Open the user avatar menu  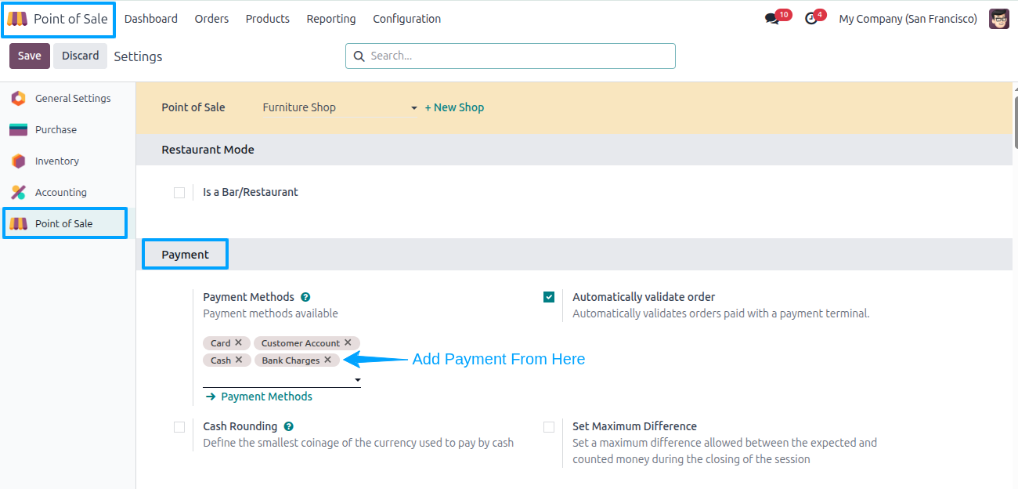999,19
